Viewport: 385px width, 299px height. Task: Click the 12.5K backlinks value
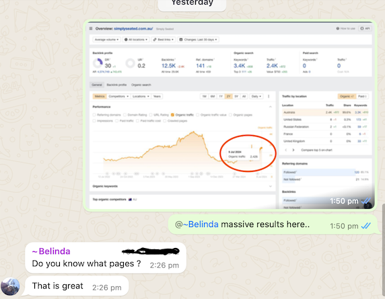point(168,66)
